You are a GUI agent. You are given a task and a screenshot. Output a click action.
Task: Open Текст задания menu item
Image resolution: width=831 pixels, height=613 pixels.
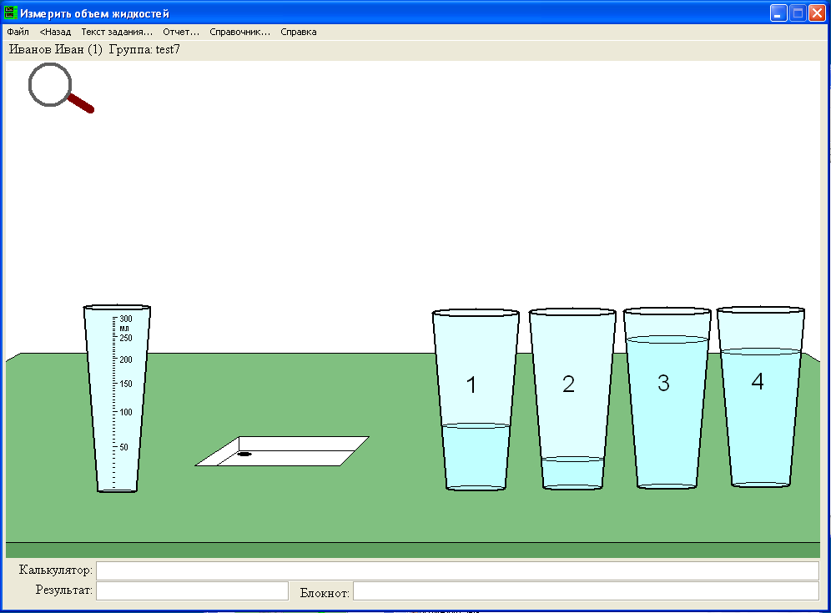coord(117,32)
